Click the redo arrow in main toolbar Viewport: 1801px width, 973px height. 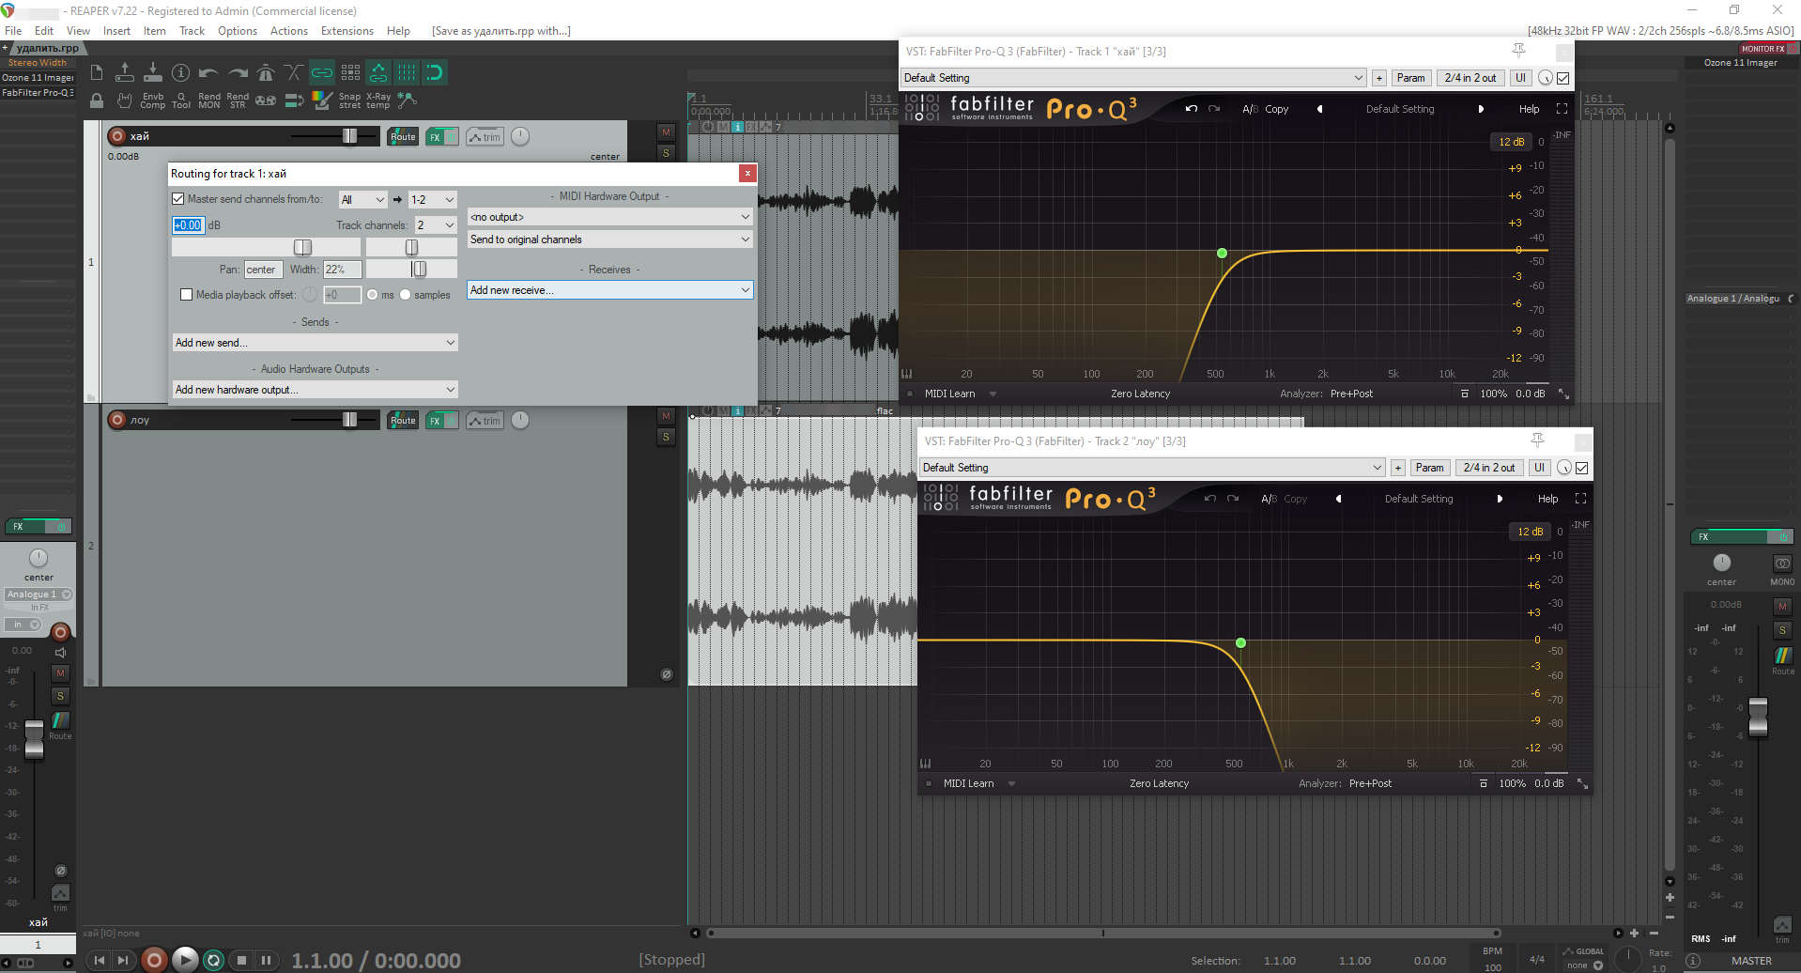click(238, 72)
